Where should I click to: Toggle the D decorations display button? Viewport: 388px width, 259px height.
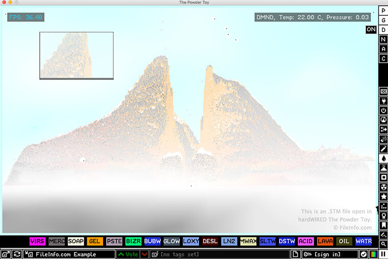click(383, 30)
